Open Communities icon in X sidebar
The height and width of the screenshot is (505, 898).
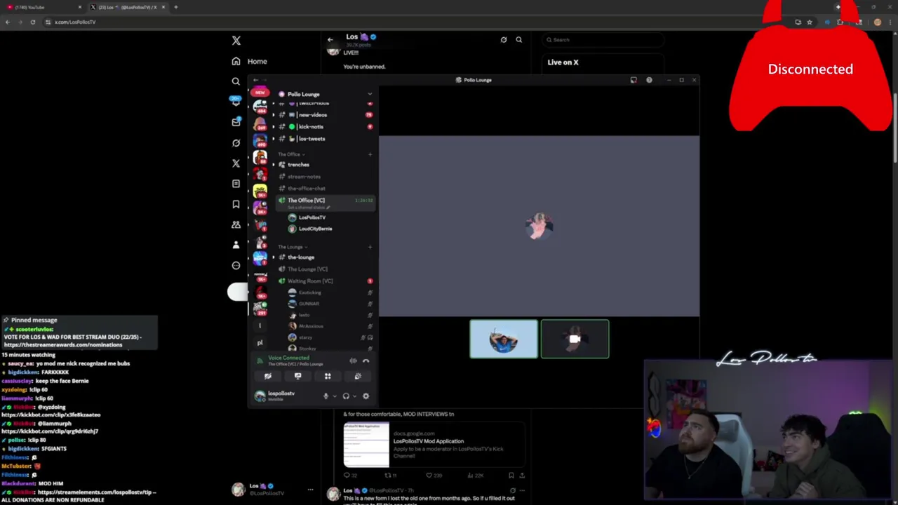(236, 224)
